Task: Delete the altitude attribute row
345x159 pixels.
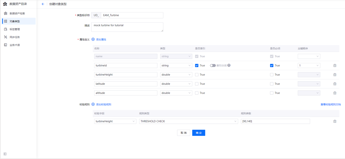Action: [x=335, y=93]
